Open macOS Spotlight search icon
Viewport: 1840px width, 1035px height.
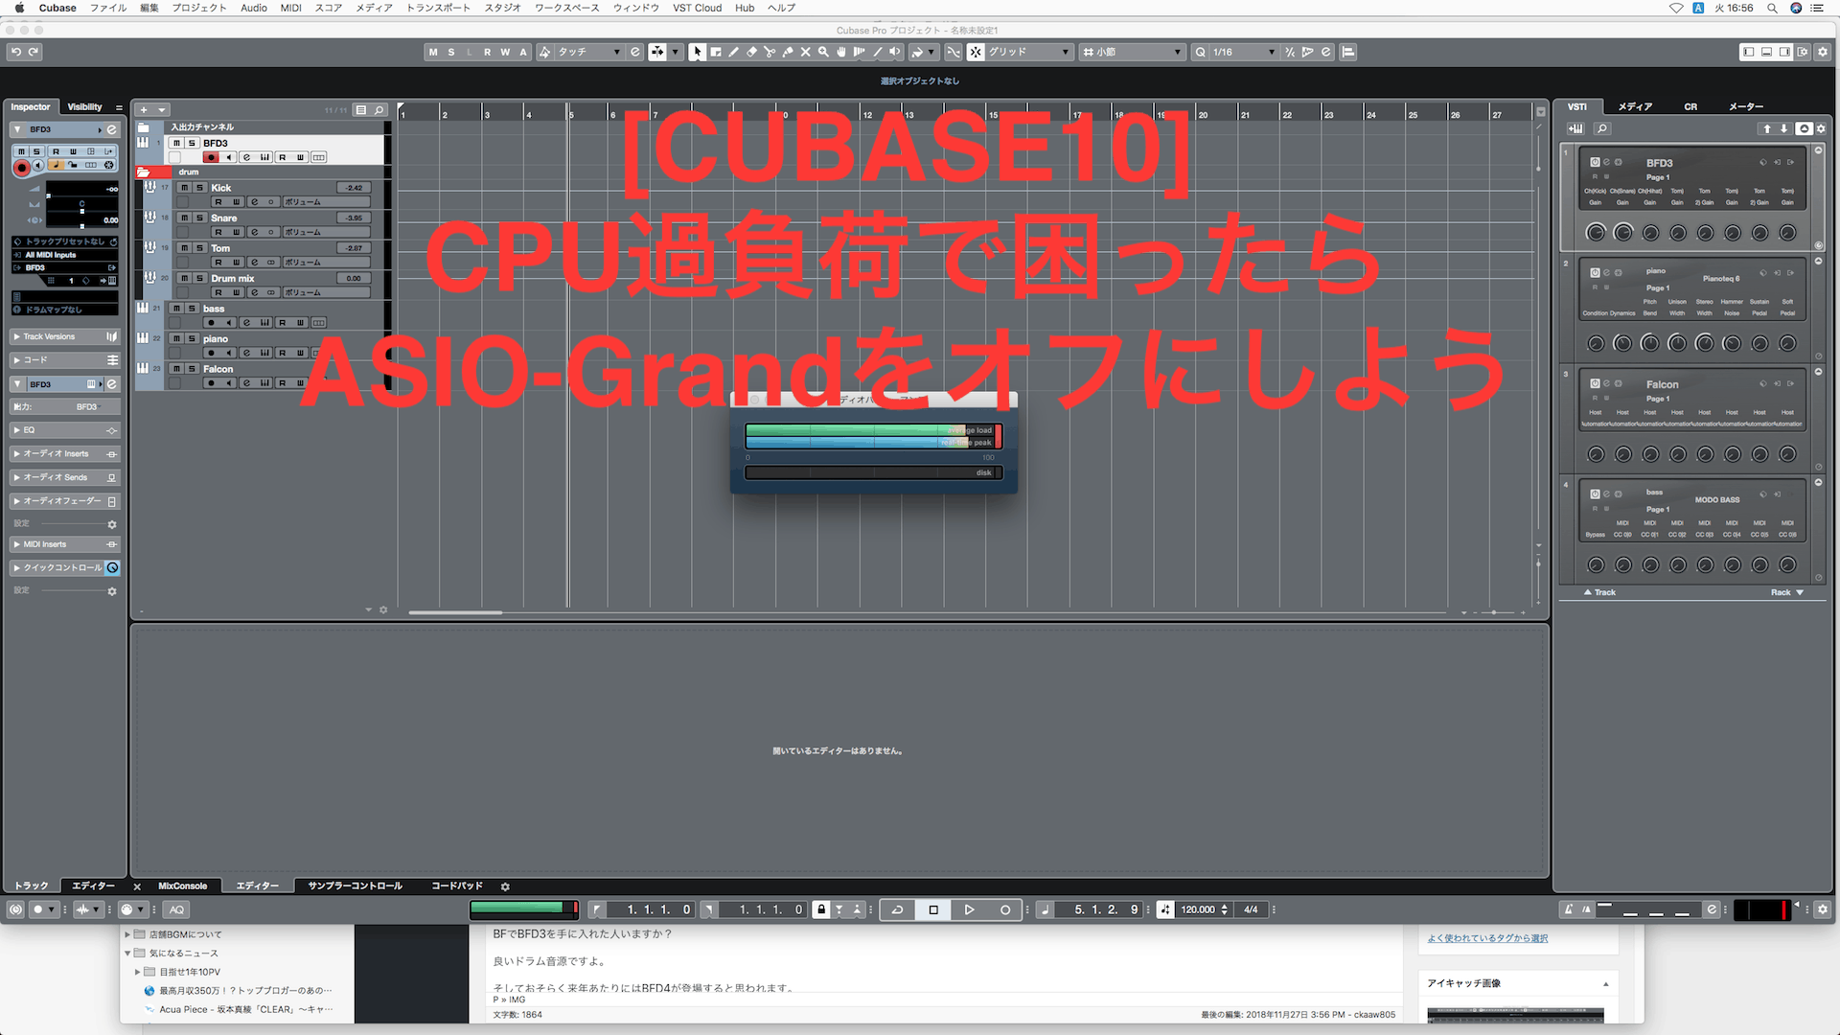click(x=1772, y=8)
